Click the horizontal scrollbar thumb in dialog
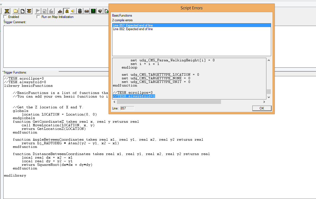This screenshot has width=316, height=199. 169,102
